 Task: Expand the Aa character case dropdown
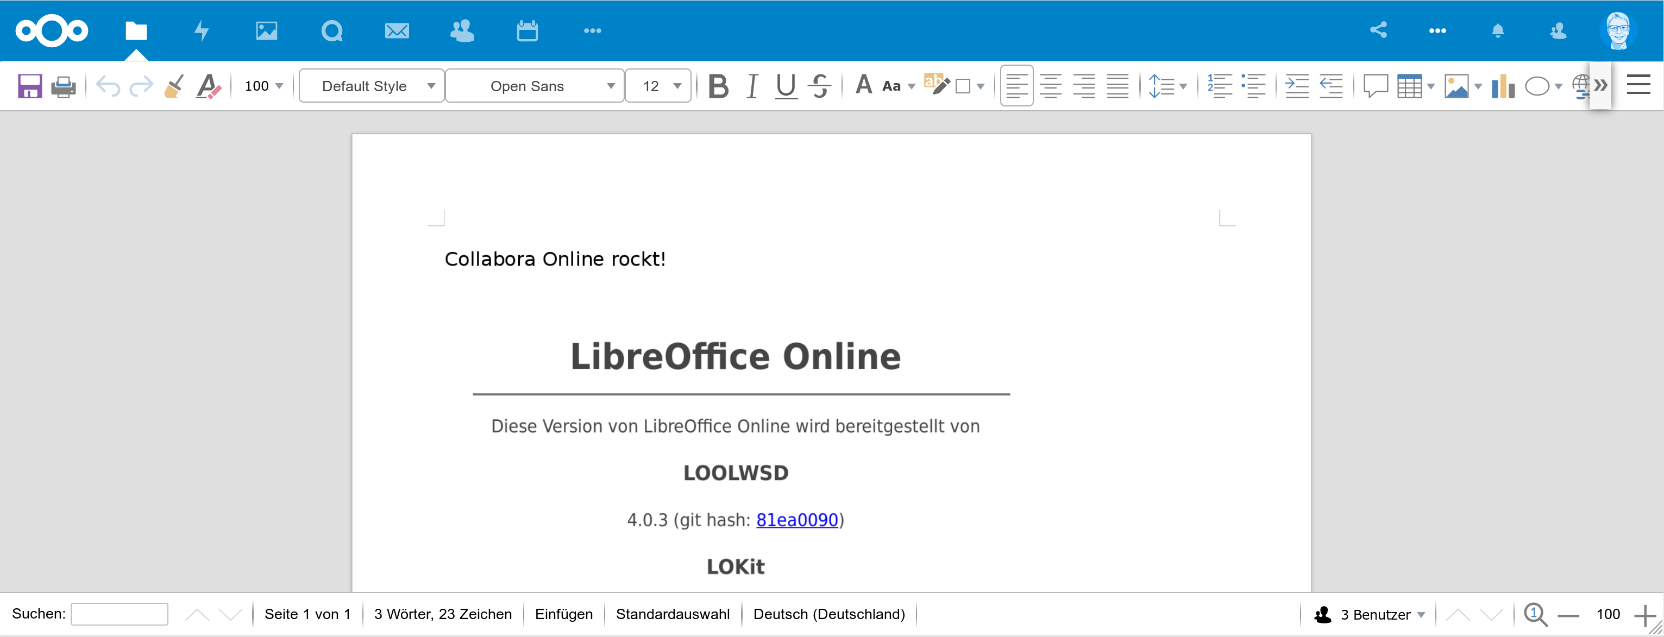[x=912, y=86]
